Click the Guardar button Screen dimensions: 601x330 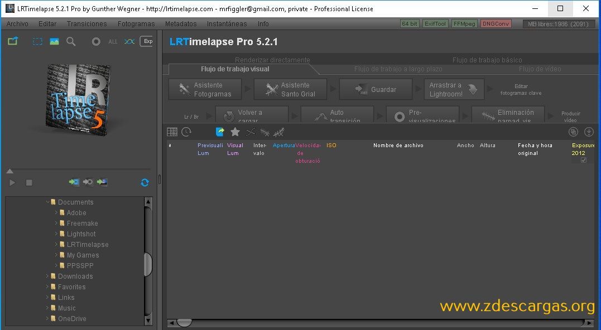(x=376, y=89)
